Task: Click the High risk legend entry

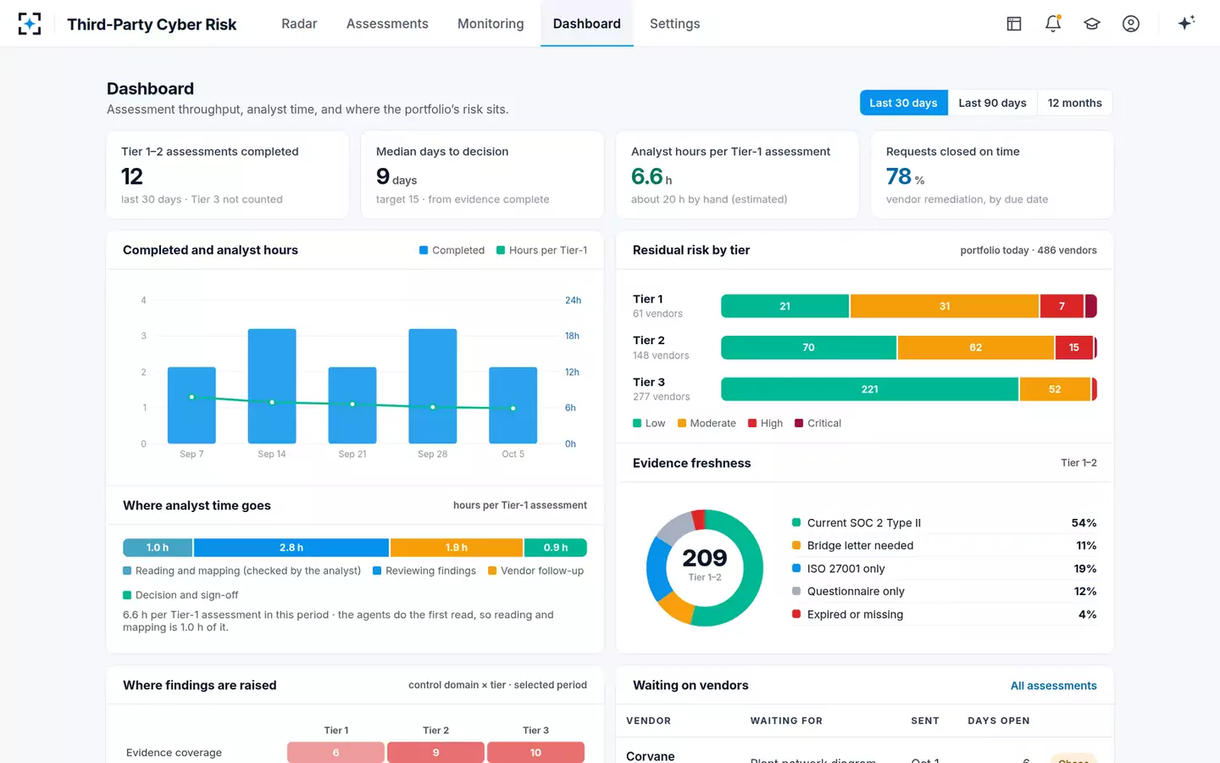Action: pyautogui.click(x=766, y=423)
